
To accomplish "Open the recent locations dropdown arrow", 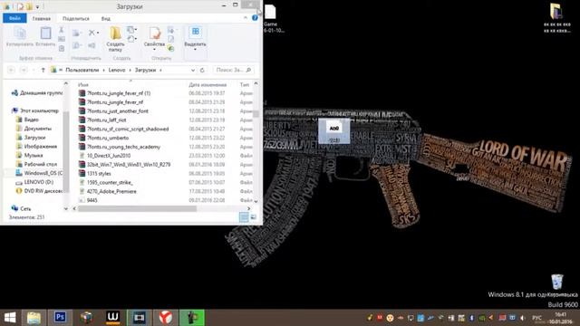I will coord(34,70).
